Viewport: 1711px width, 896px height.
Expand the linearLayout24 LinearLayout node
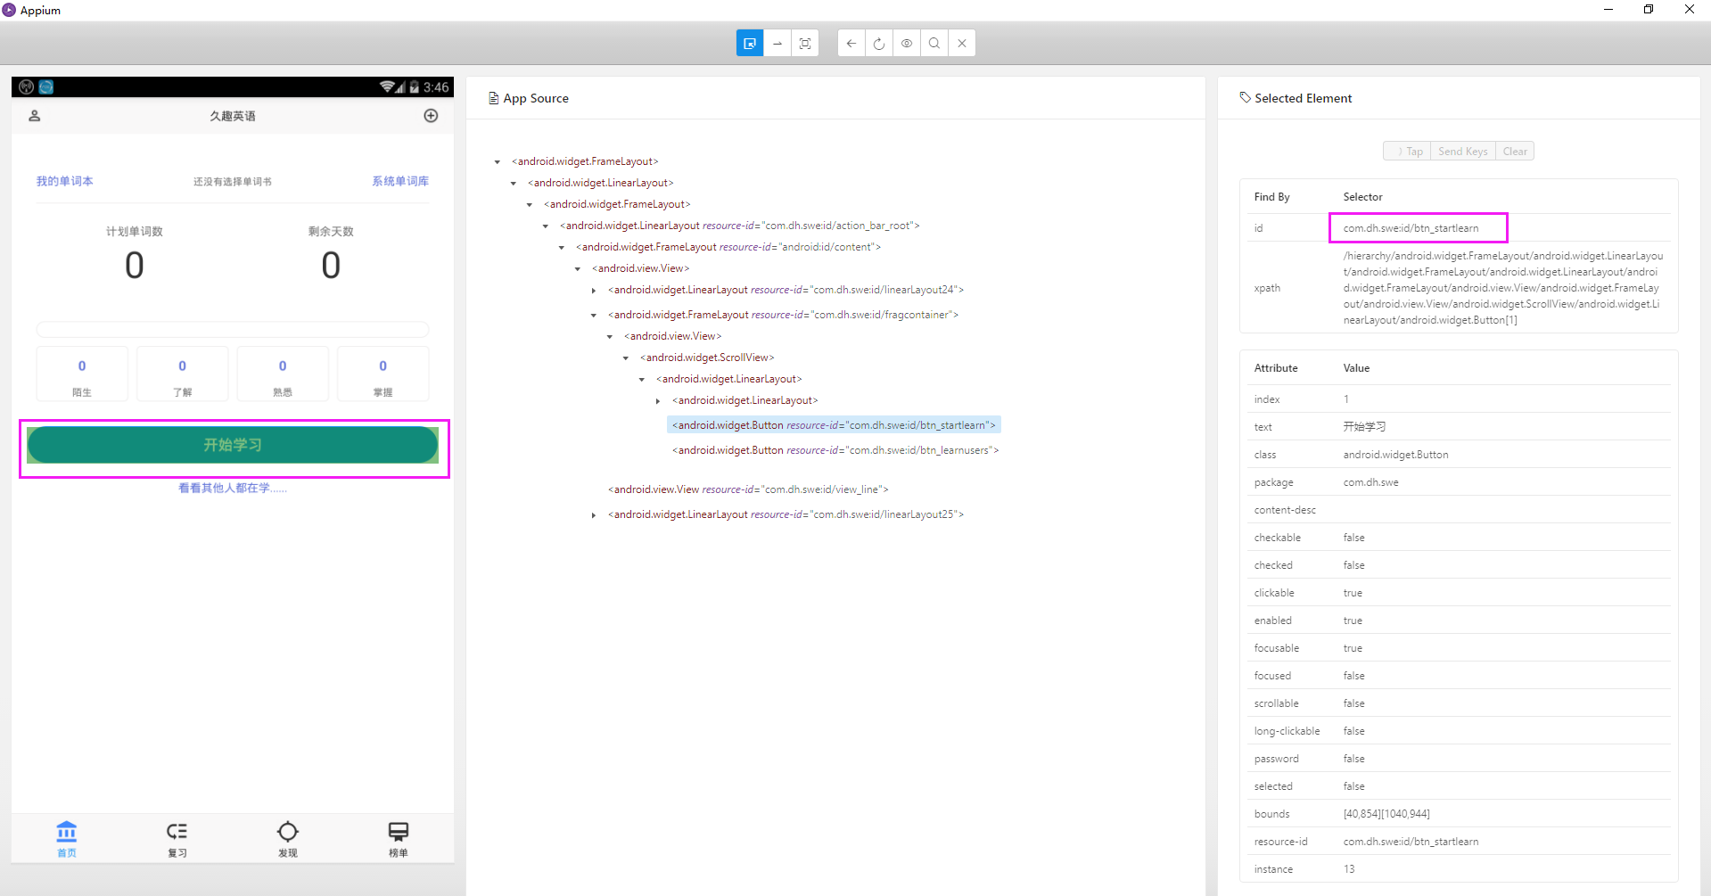pos(594,290)
